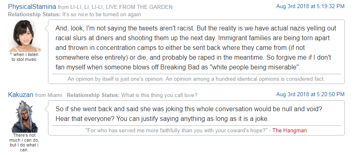Open Kakuzan's user profile link

tap(21, 95)
